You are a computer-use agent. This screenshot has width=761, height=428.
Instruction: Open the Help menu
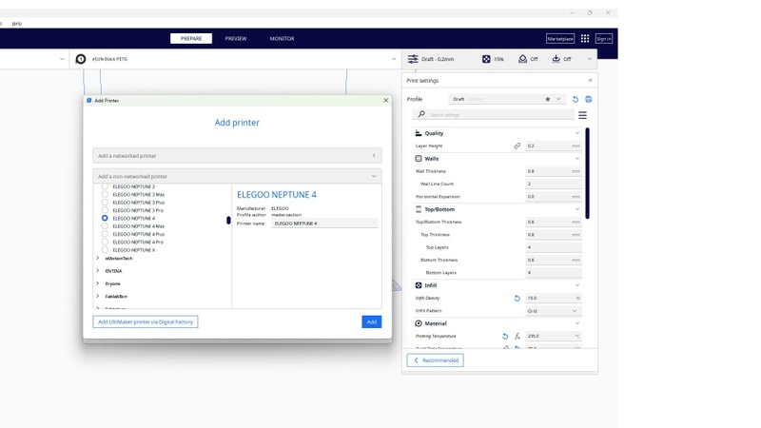click(16, 23)
